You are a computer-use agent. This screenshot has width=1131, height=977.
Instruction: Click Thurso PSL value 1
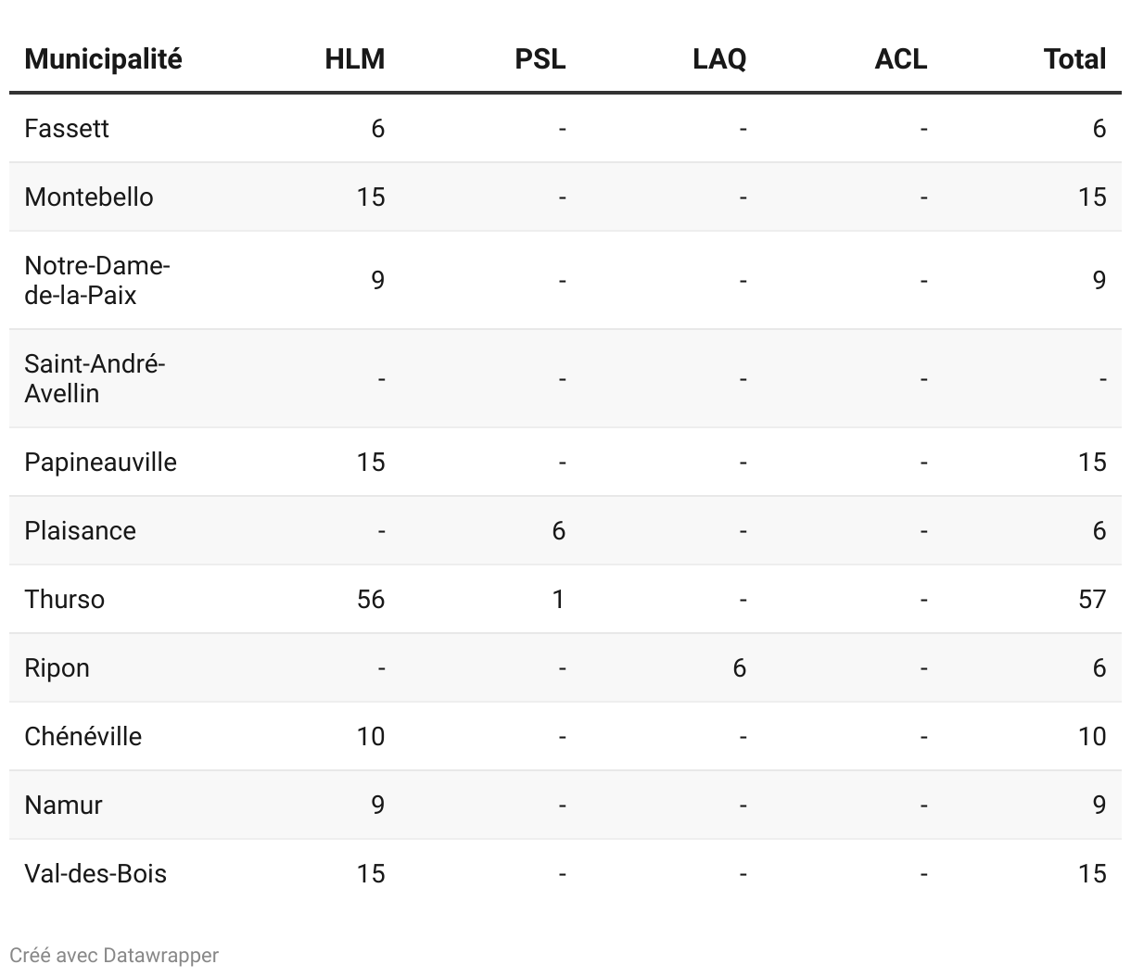pos(558,599)
